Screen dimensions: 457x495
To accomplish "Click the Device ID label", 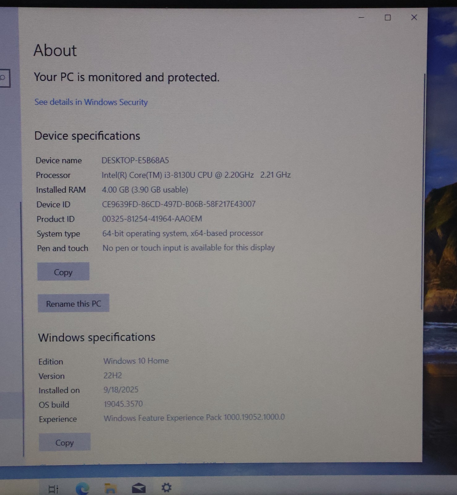I will [54, 205].
